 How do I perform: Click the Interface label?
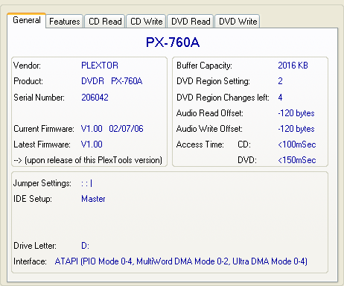click(30, 261)
